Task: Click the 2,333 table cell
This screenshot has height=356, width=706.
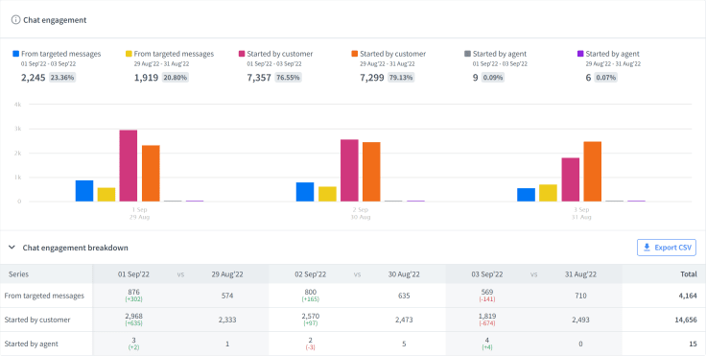Action: [x=227, y=320]
